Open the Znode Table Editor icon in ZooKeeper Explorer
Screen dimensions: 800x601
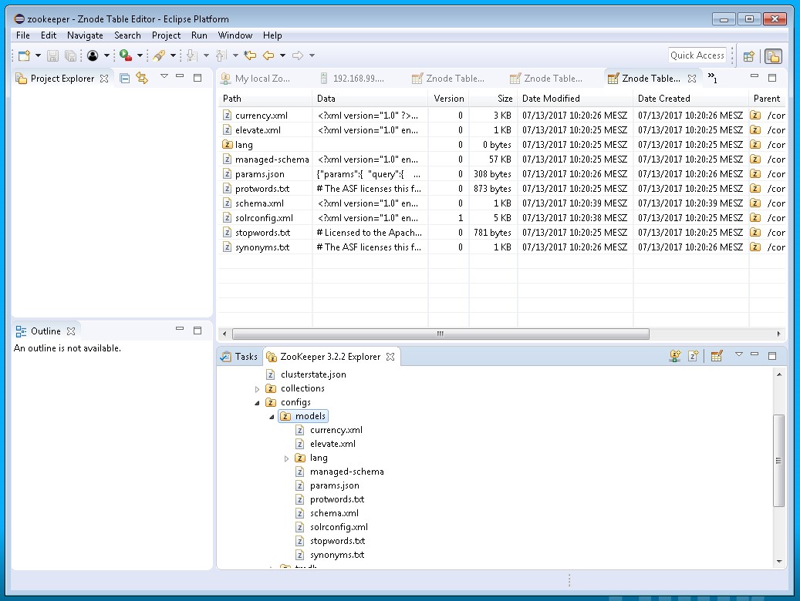click(717, 356)
